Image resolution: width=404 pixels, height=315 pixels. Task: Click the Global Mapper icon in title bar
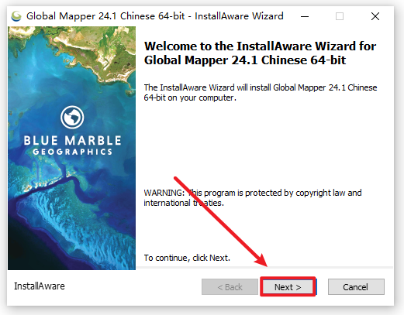pyautogui.click(x=16, y=16)
